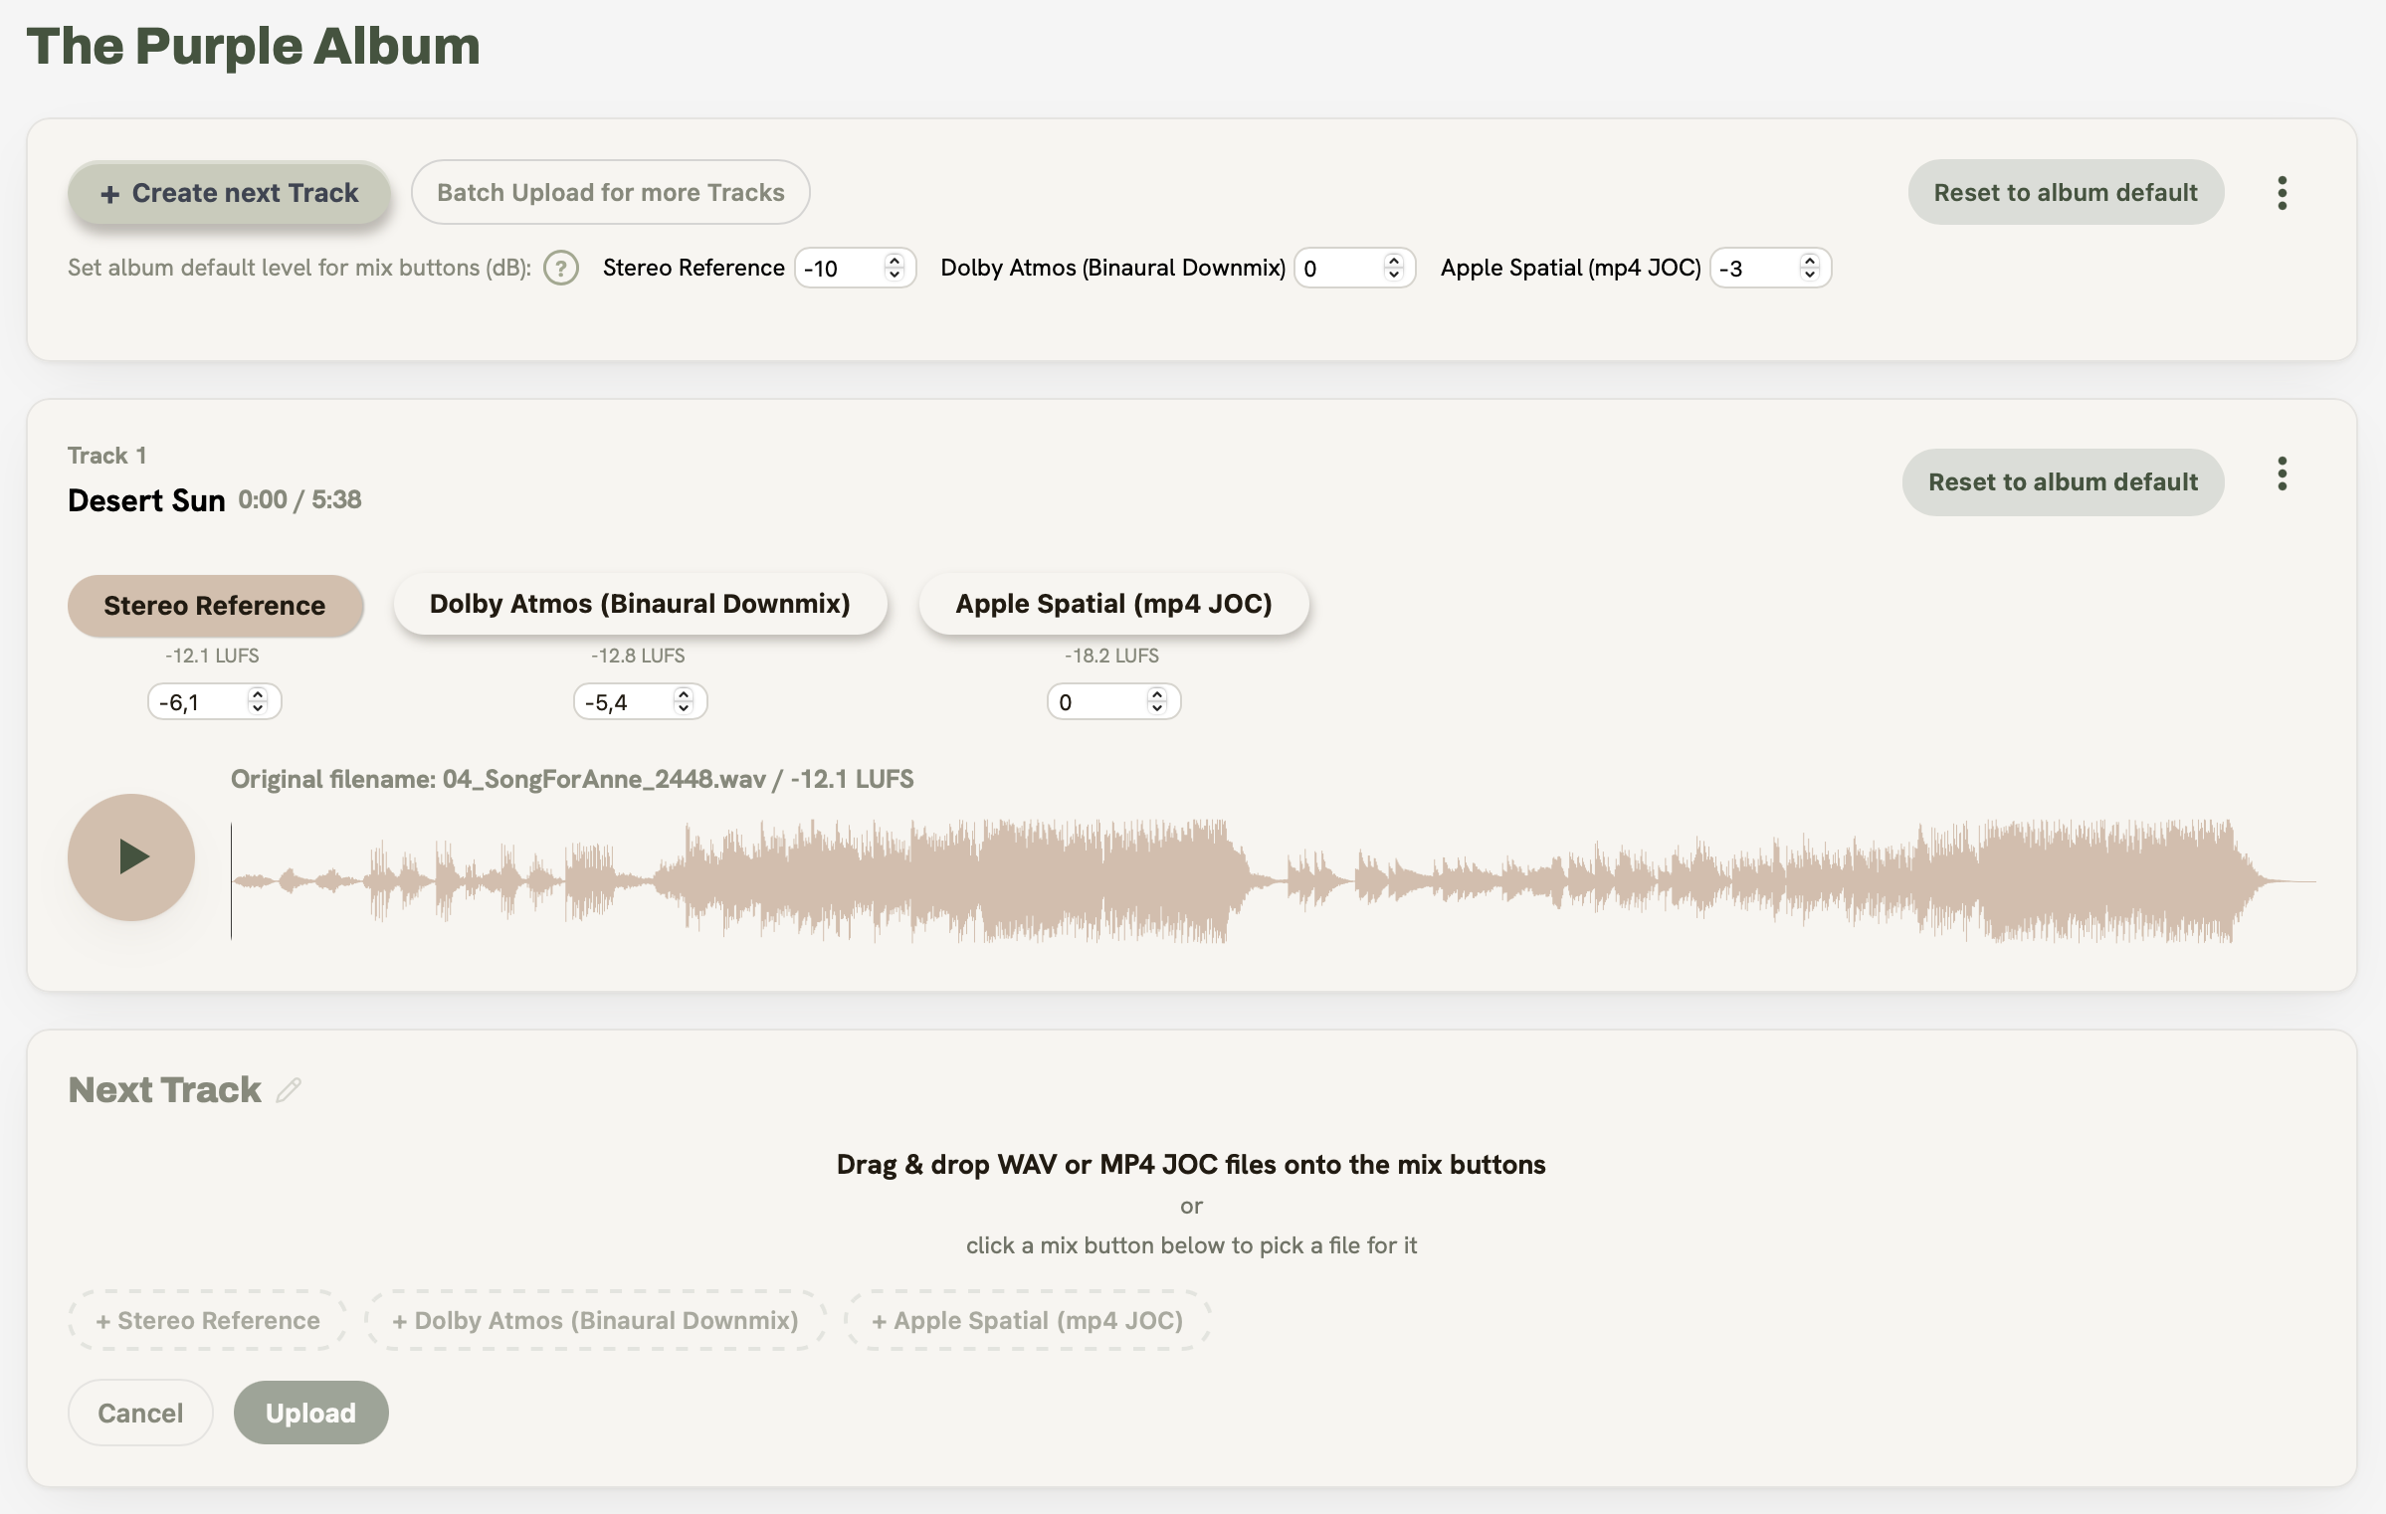Select Dolby Atmos (Binaural Downmix) mix for Desert Sun

[640, 604]
